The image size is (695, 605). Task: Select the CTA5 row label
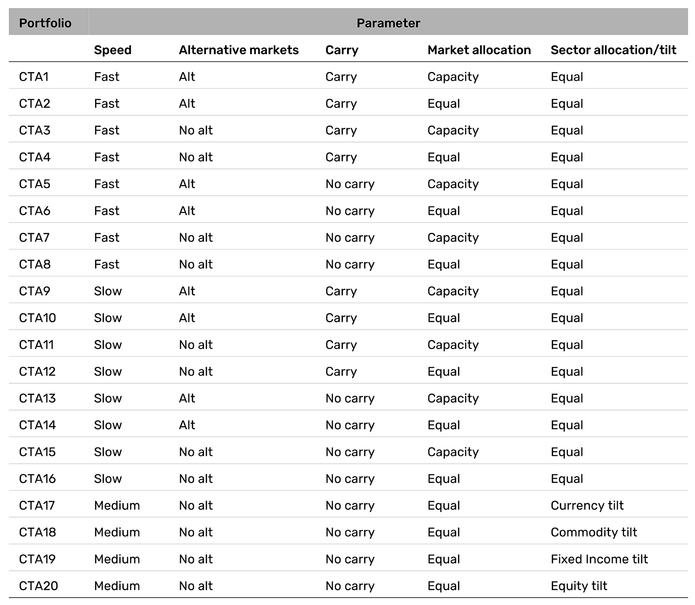(x=34, y=184)
